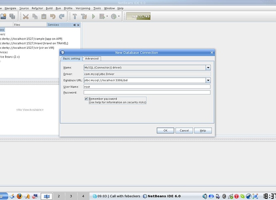Minimize the Services panel with the arrow icon
This screenshot has width=276, height=200.
75,25
